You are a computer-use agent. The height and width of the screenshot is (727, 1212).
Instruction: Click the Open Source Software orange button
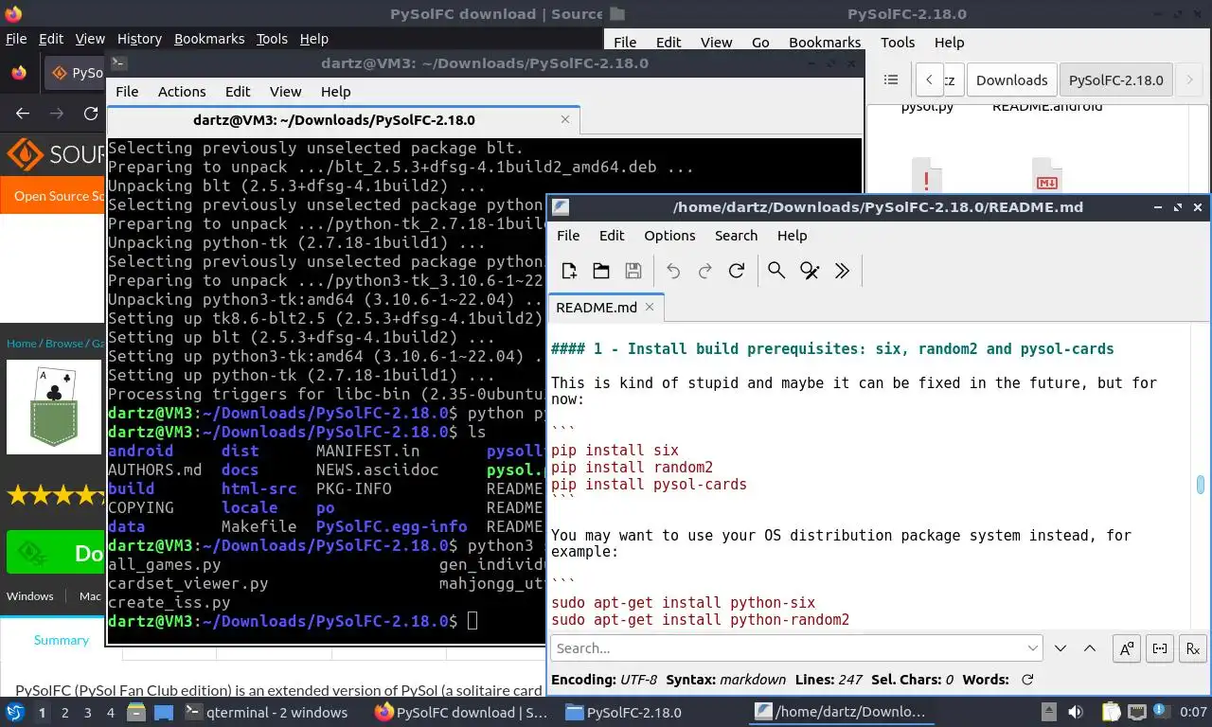(57, 196)
